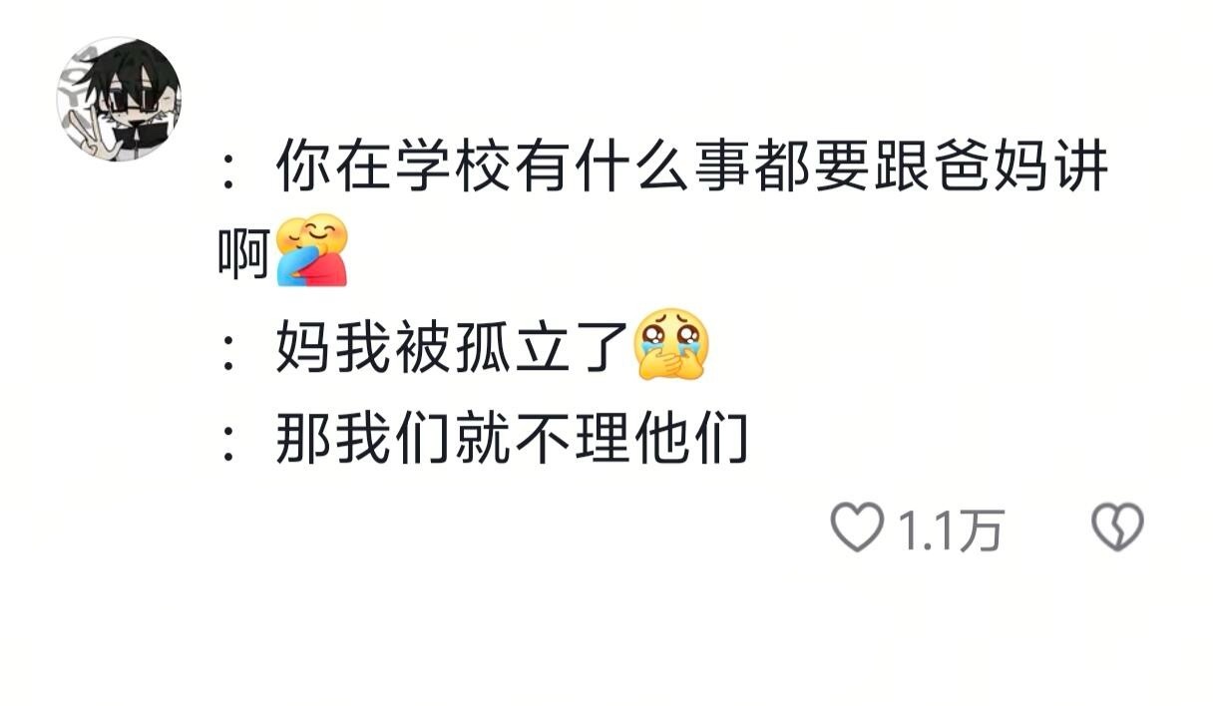Viewport: 1213px width, 706px height.
Task: Tap the hugging people emoji
Action: (311, 250)
